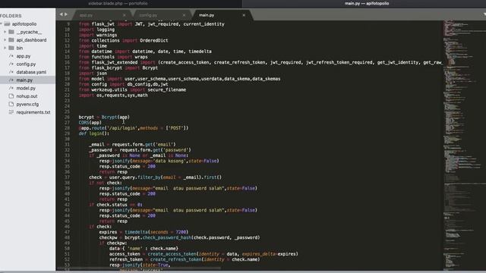This screenshot has height=273, width=486.
Task: Click the main.py file type icon
Action: point(11,80)
